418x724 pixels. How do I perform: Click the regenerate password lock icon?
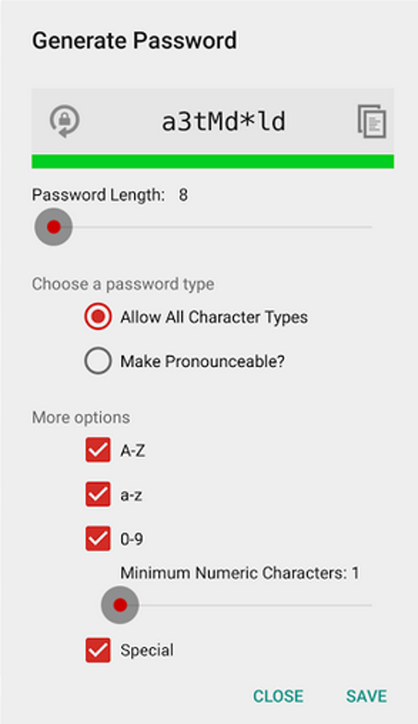[65, 121]
